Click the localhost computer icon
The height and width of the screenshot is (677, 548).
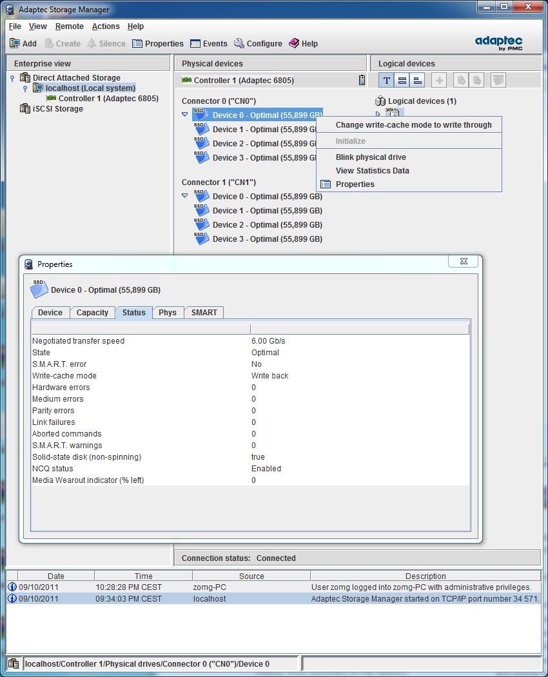[x=38, y=88]
